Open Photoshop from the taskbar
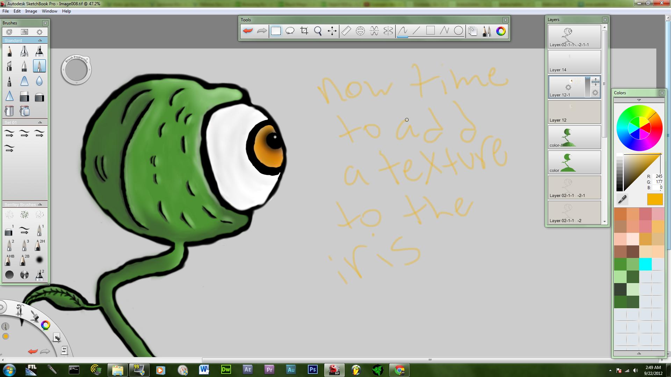671x377 pixels. [x=313, y=369]
